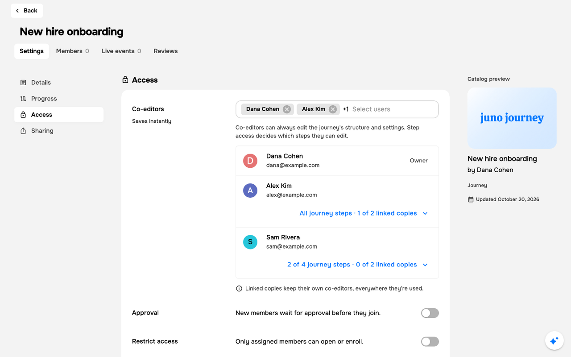Open Sharing in the settings sidebar
The height and width of the screenshot is (357, 571).
[59, 131]
